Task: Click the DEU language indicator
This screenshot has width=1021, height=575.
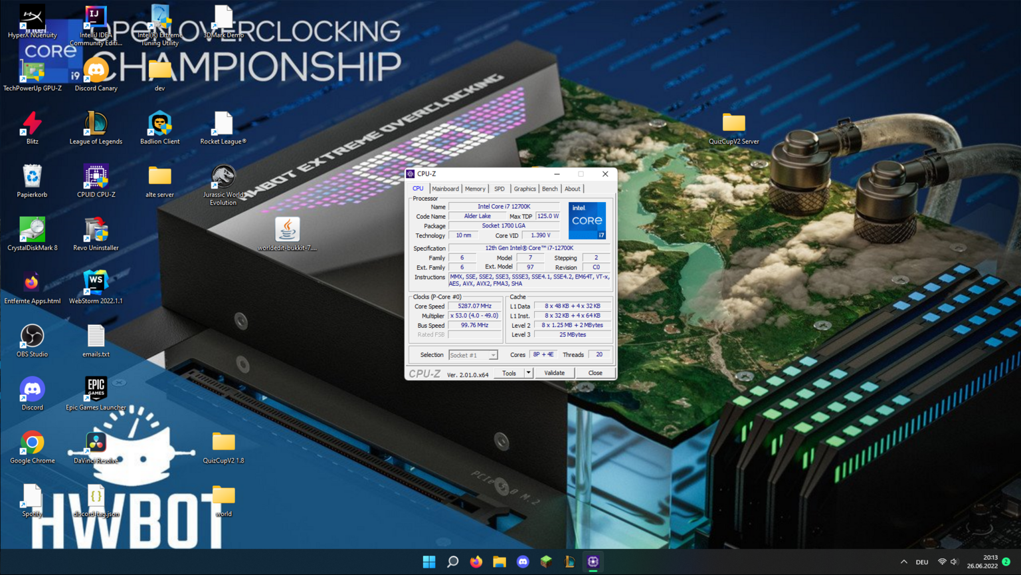Action: coord(922,562)
